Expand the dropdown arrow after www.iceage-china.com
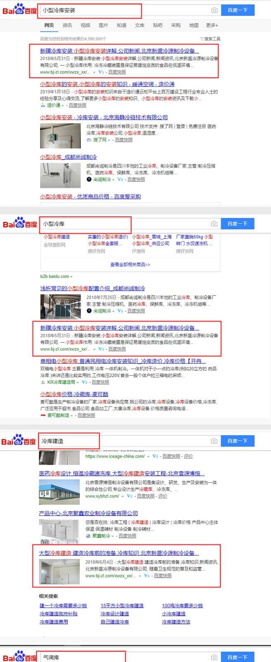Image resolution: width=271 pixels, height=662 pixels. 148,457
